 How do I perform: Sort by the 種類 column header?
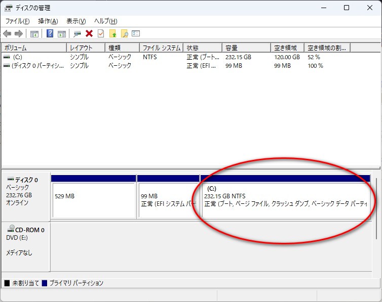coord(122,48)
